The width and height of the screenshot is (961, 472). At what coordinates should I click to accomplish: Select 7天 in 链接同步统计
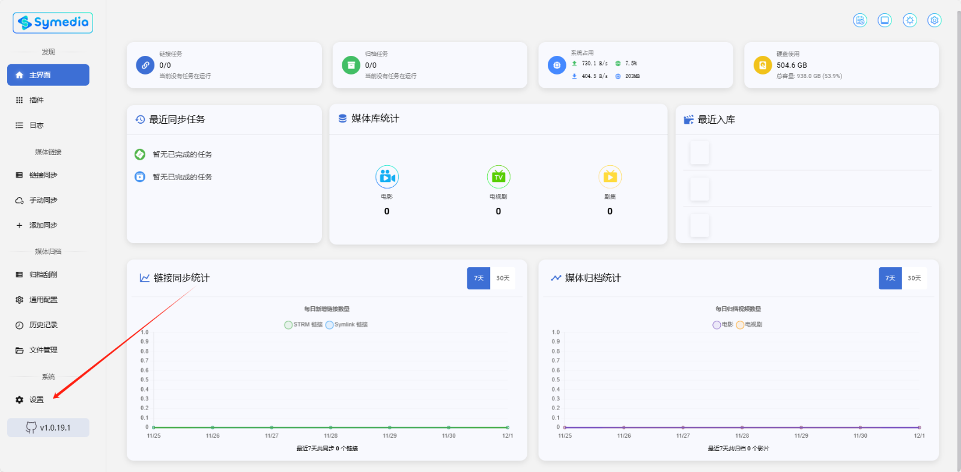click(x=479, y=278)
